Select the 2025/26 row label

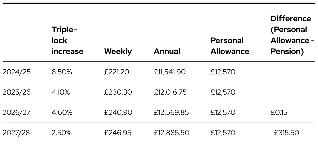click(17, 92)
